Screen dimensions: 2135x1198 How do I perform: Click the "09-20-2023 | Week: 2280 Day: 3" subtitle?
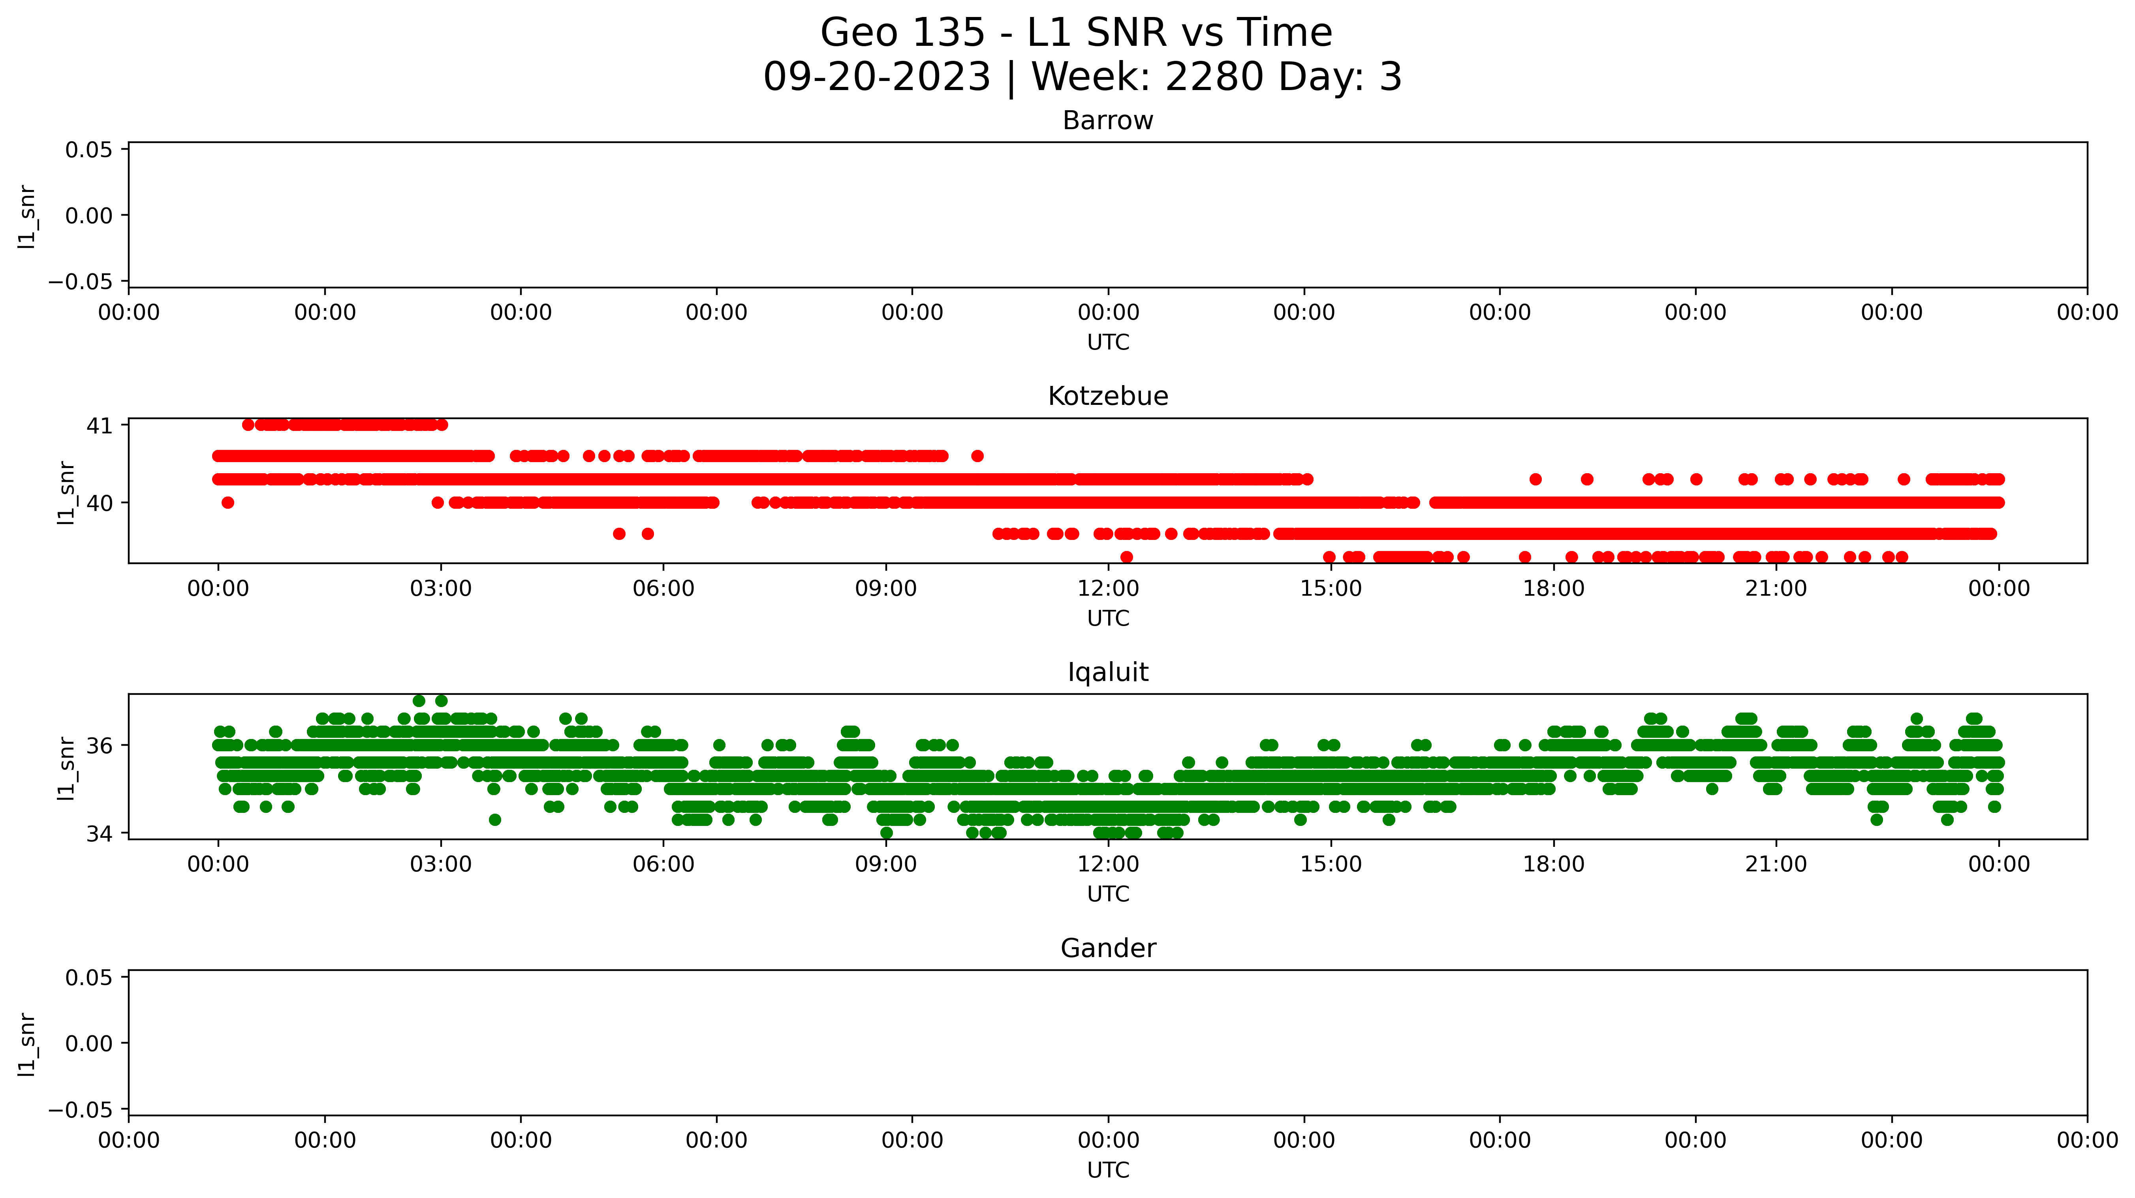click(1083, 77)
